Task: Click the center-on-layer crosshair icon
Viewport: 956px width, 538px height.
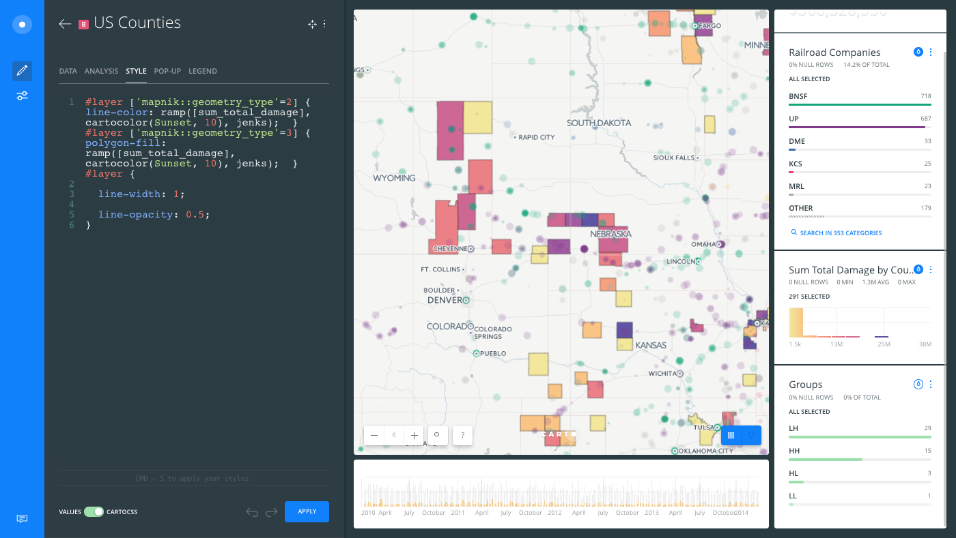Action: pyautogui.click(x=312, y=24)
